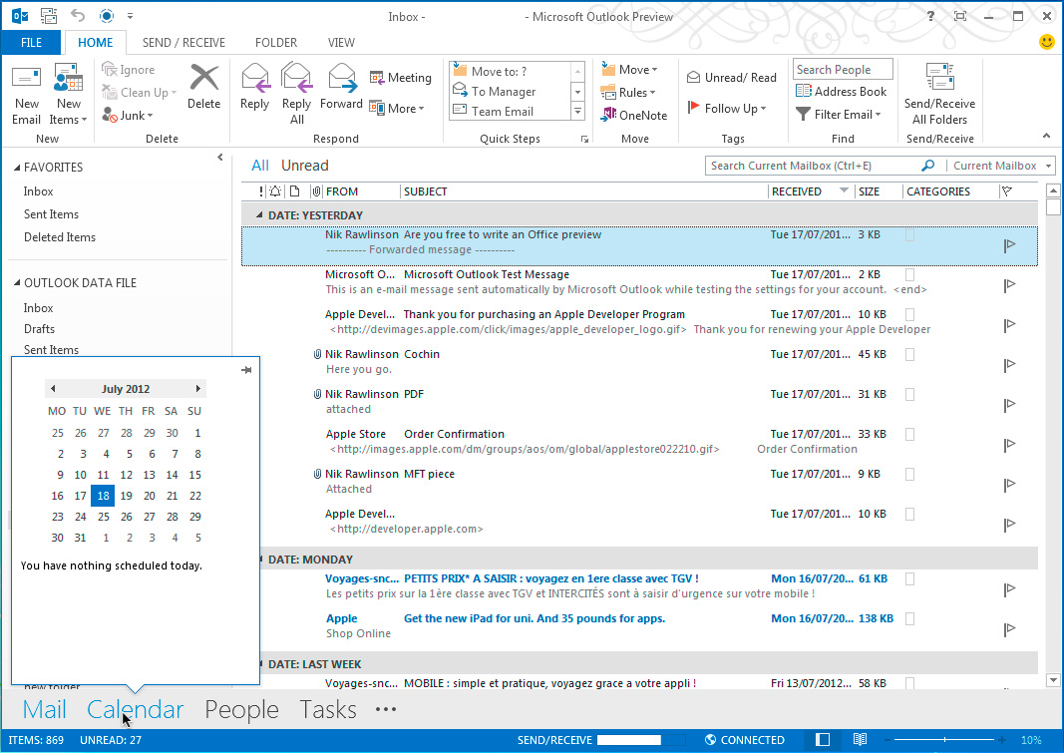Send to OneNote

(x=634, y=115)
